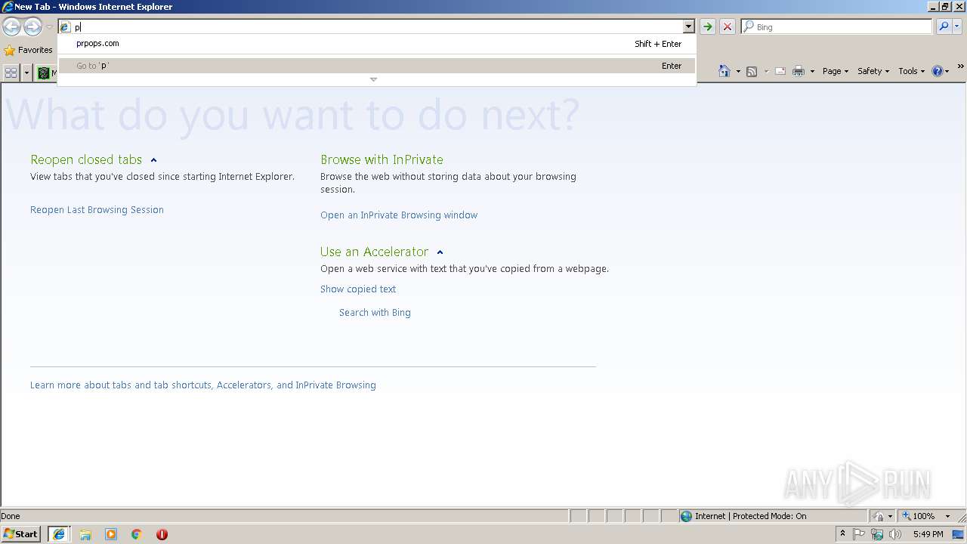The width and height of the screenshot is (967, 544).
Task: Expand the command bar overflow chevron
Action: pyautogui.click(x=961, y=66)
